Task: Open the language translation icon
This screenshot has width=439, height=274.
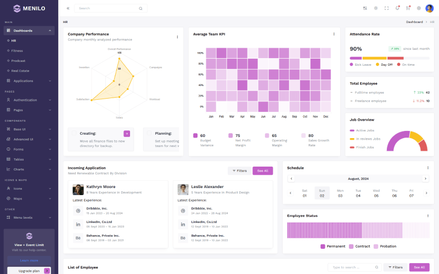Action: tap(365, 8)
